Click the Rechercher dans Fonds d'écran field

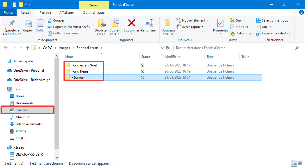[237, 48]
